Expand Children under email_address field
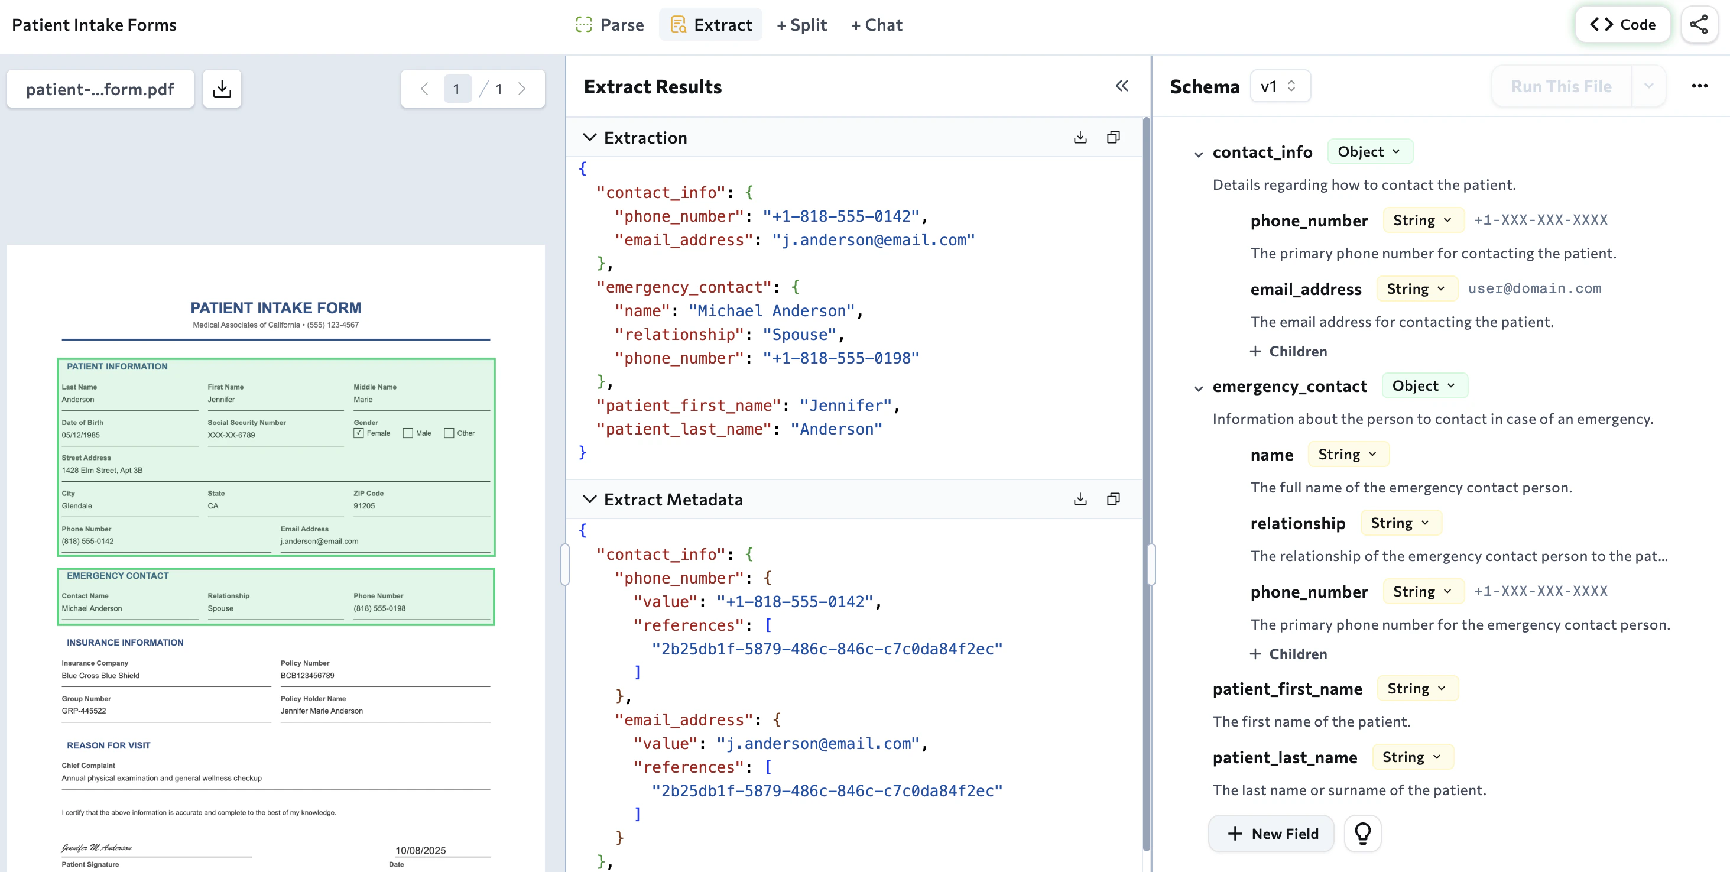This screenshot has height=872, width=1730. coord(1288,351)
